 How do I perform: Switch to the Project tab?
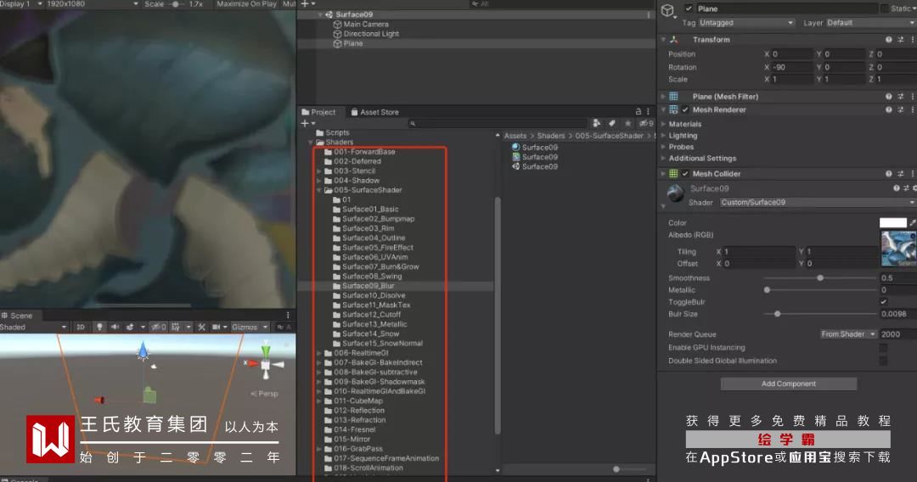(x=318, y=112)
